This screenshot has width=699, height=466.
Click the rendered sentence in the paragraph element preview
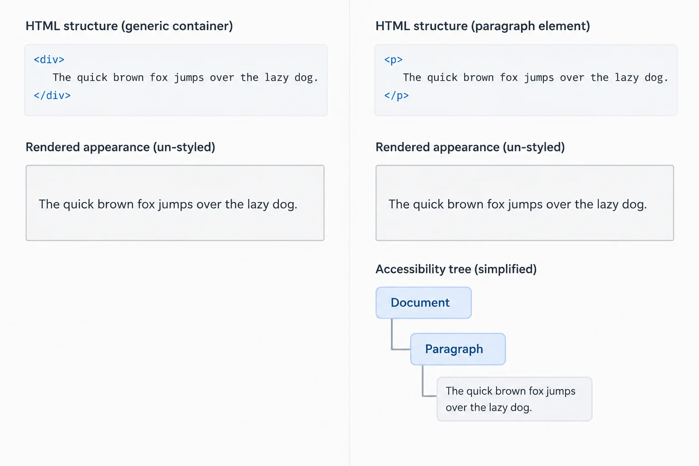pyautogui.click(x=517, y=204)
